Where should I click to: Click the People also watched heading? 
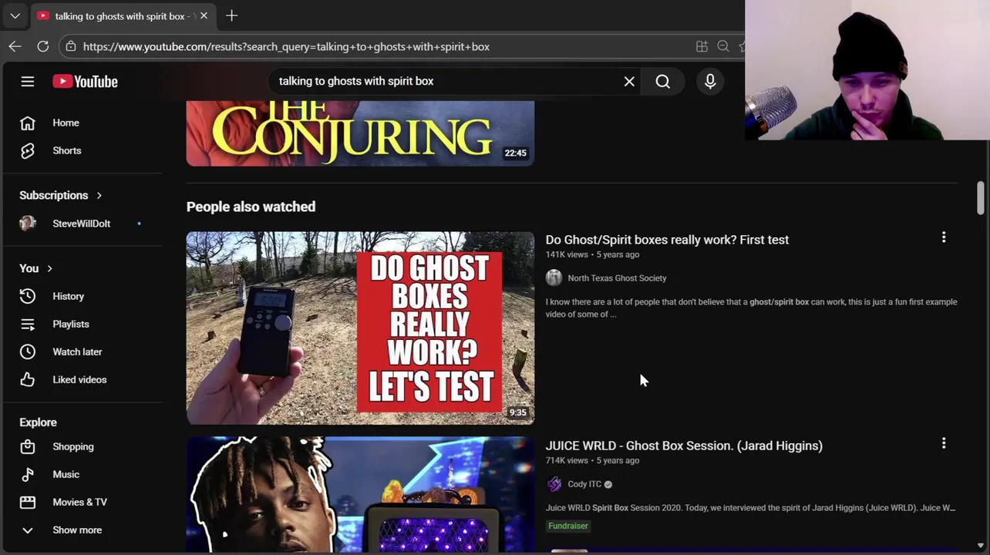tap(251, 207)
